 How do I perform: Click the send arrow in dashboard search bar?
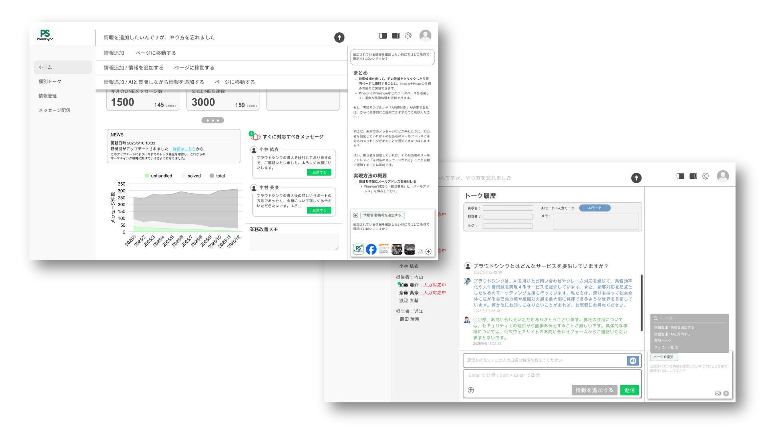(x=339, y=38)
